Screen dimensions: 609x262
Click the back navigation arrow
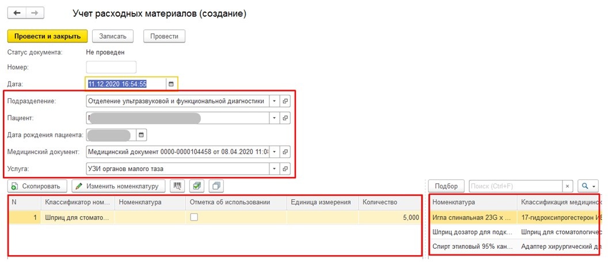(x=17, y=13)
